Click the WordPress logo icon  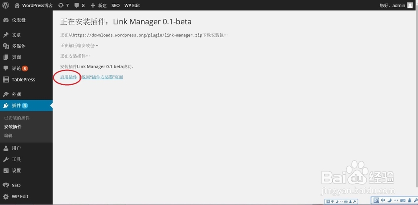(x=6, y=5)
